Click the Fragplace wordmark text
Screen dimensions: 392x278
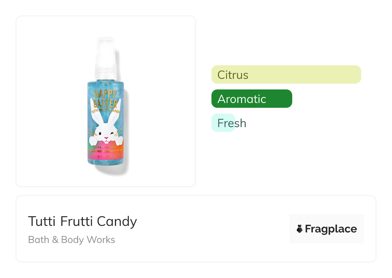[331, 229]
